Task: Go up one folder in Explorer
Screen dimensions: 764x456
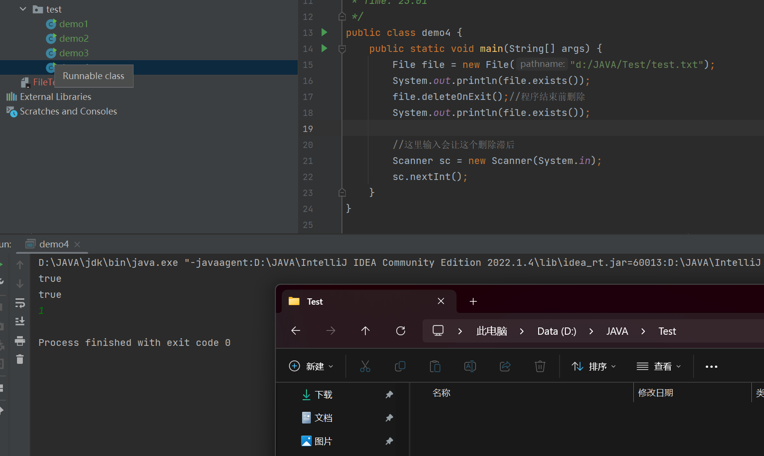Action: tap(366, 331)
